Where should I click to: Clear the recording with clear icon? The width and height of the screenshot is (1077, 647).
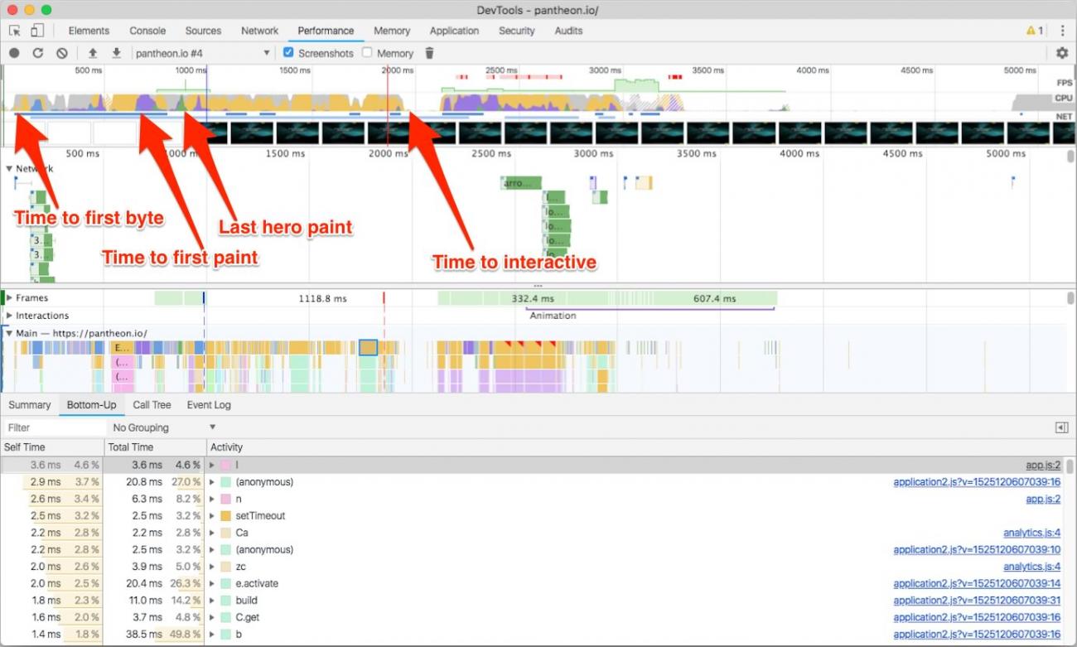pyautogui.click(x=62, y=53)
